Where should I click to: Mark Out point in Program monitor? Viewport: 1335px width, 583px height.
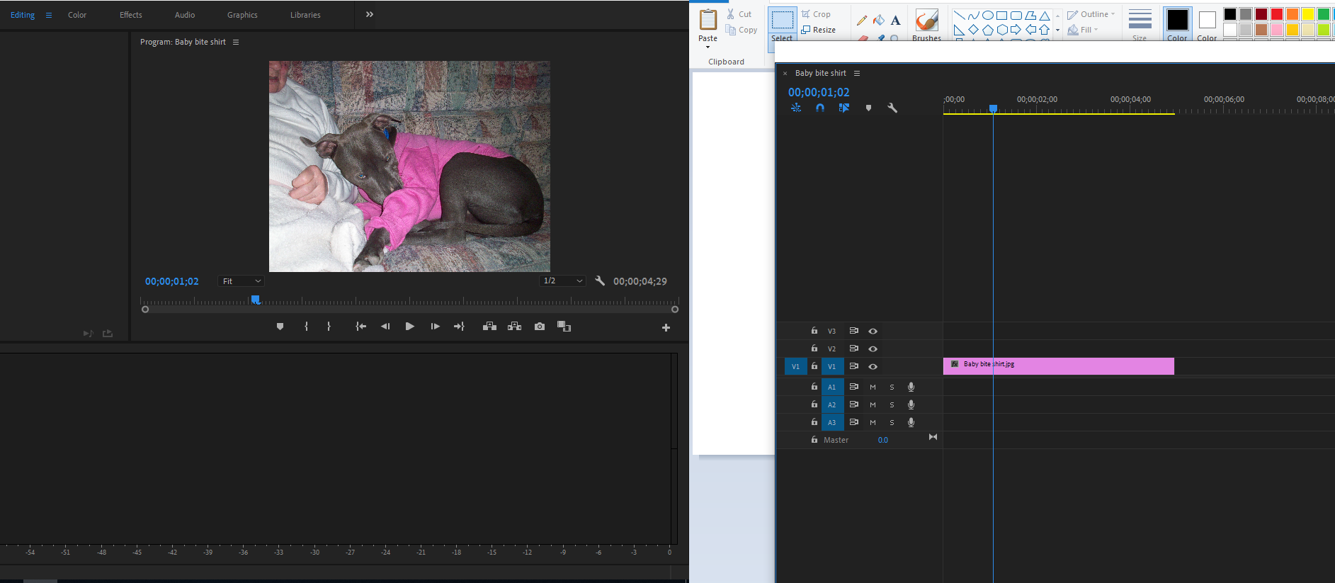coord(329,327)
